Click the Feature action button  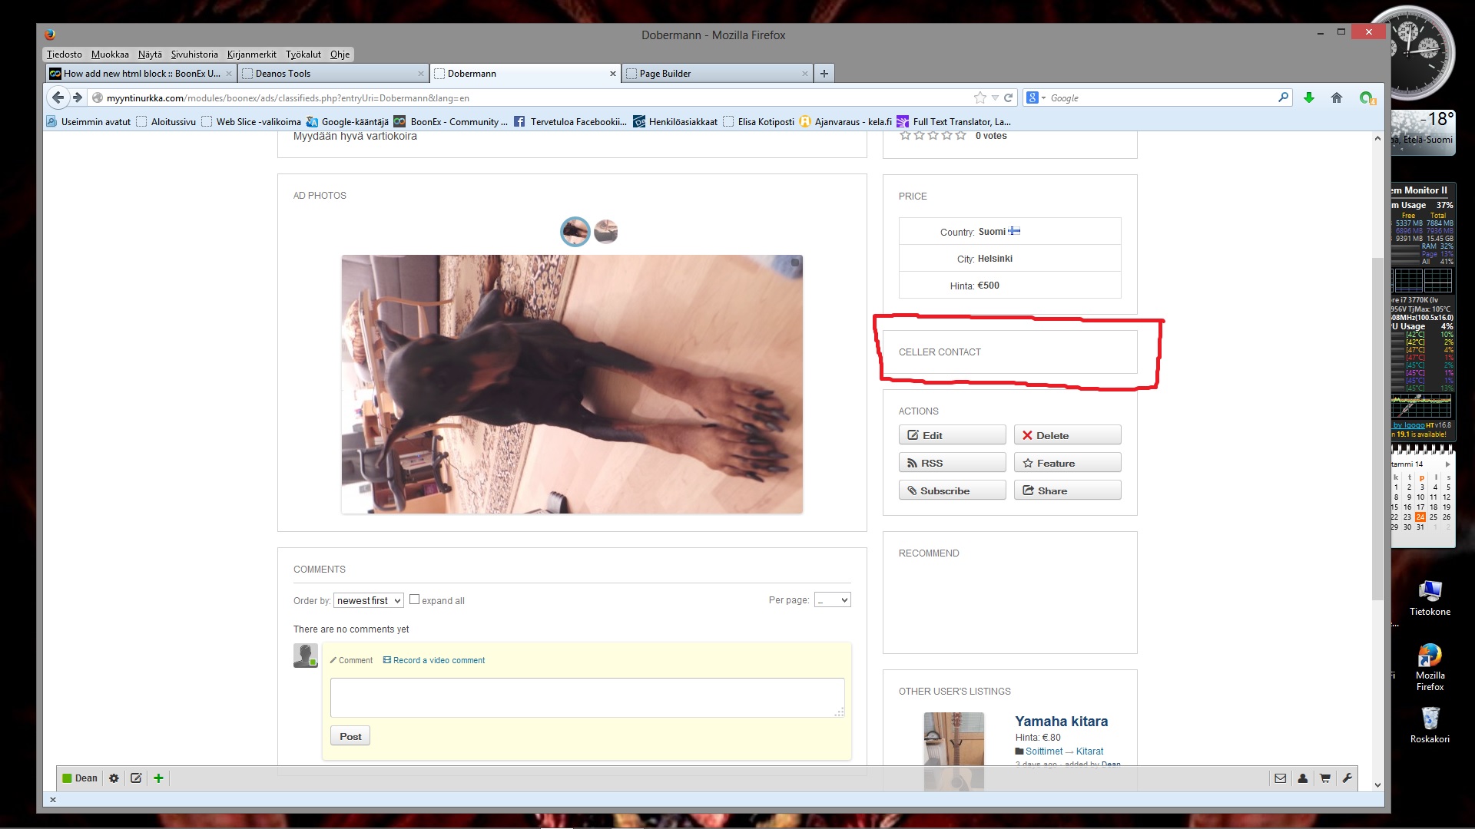(1067, 463)
